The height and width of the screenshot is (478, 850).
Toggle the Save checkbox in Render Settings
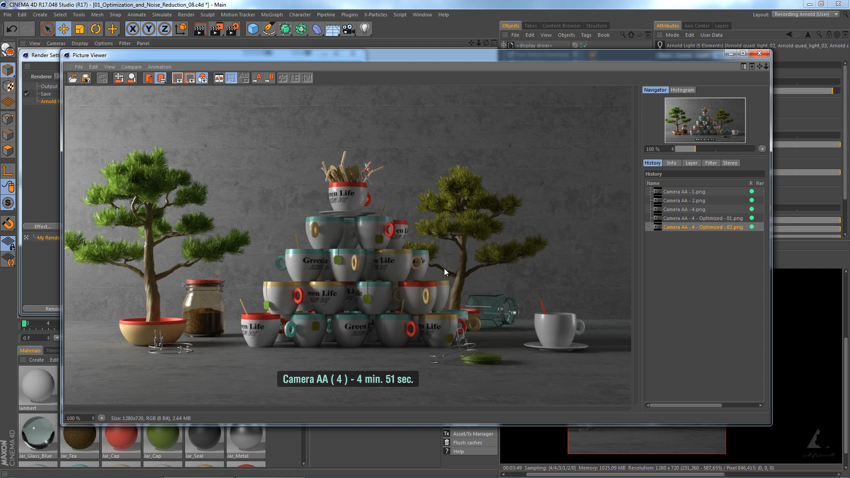click(27, 93)
